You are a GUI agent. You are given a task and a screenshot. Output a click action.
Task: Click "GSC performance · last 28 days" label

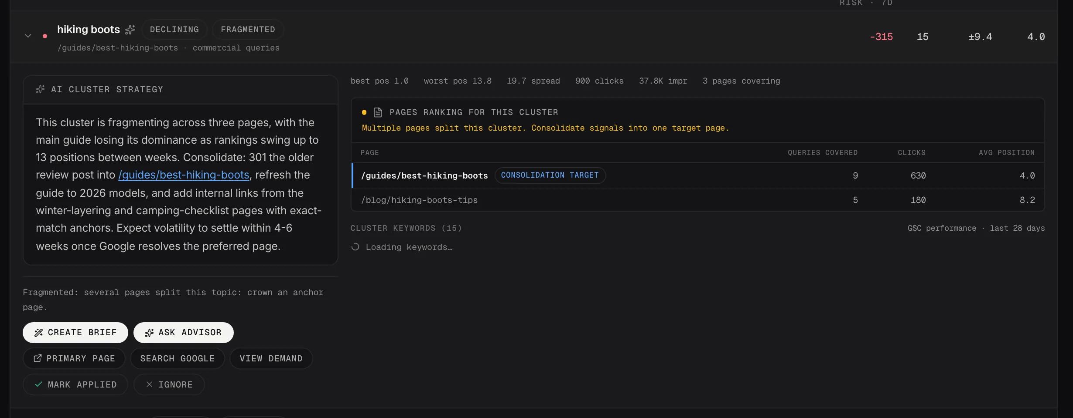point(976,228)
